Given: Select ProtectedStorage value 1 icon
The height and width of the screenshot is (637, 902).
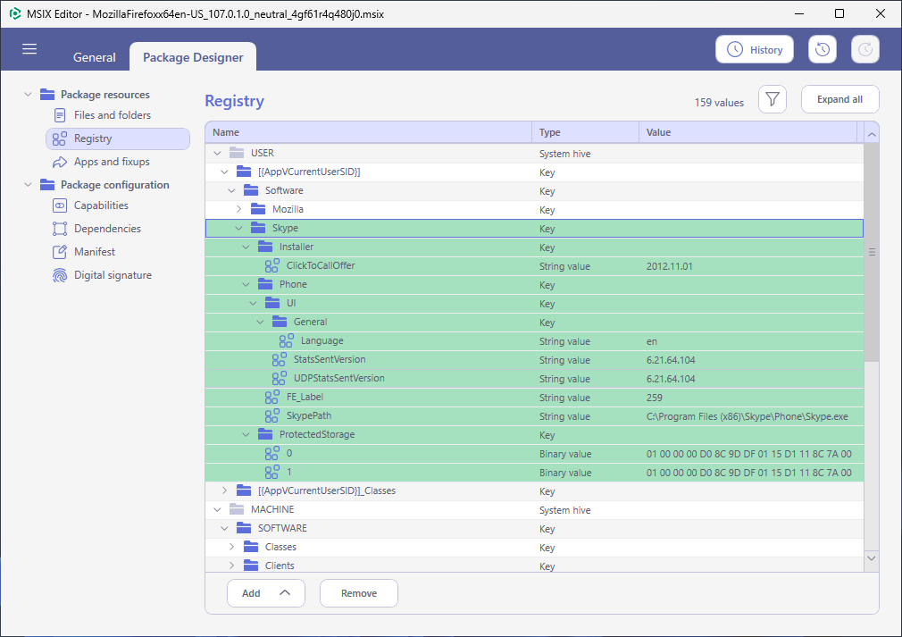Looking at the screenshot, I should (x=272, y=473).
